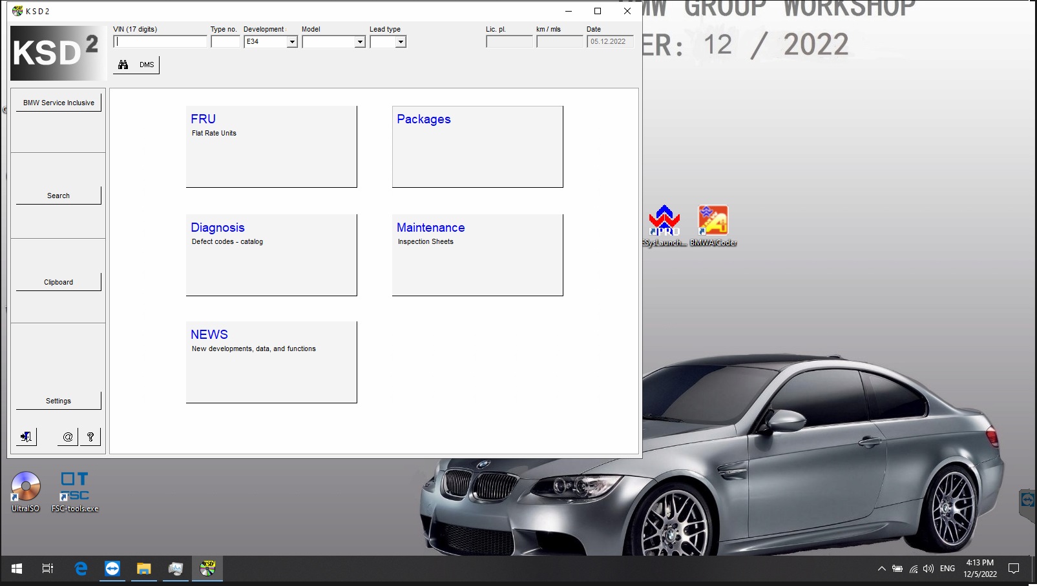Viewport: 1037px width, 586px height.
Task: Minimize the KSD2 window
Action: 569,11
